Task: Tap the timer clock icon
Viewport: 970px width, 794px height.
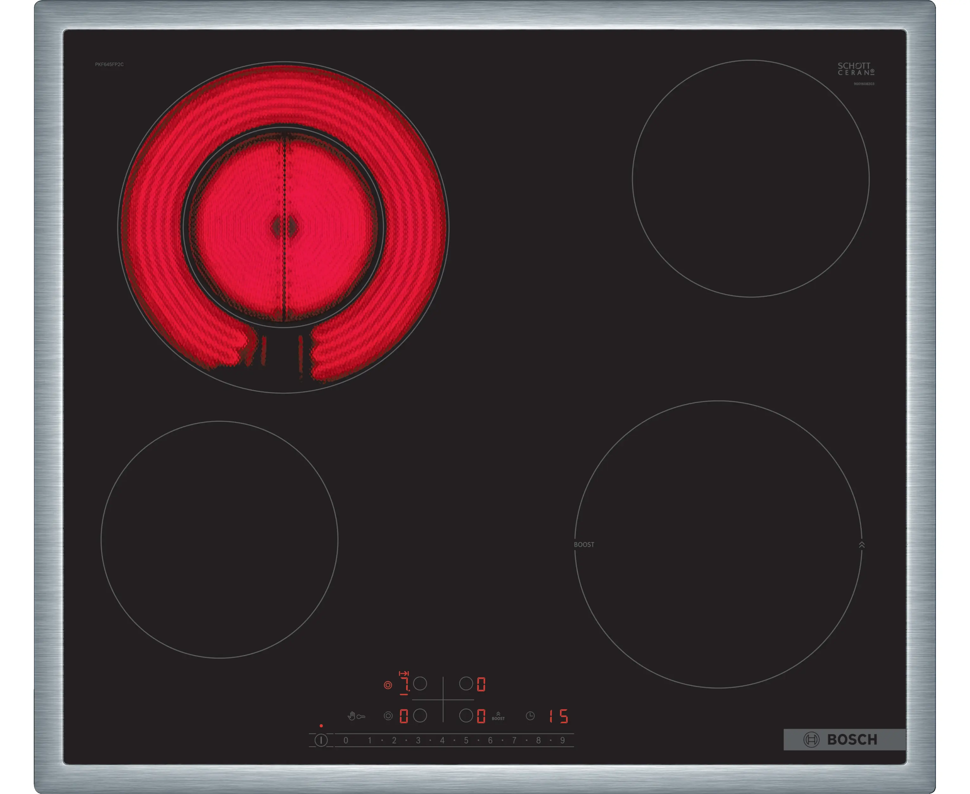Action: click(x=530, y=716)
